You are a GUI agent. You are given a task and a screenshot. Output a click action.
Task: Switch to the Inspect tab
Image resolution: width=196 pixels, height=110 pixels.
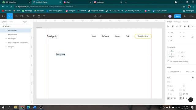[185, 22]
